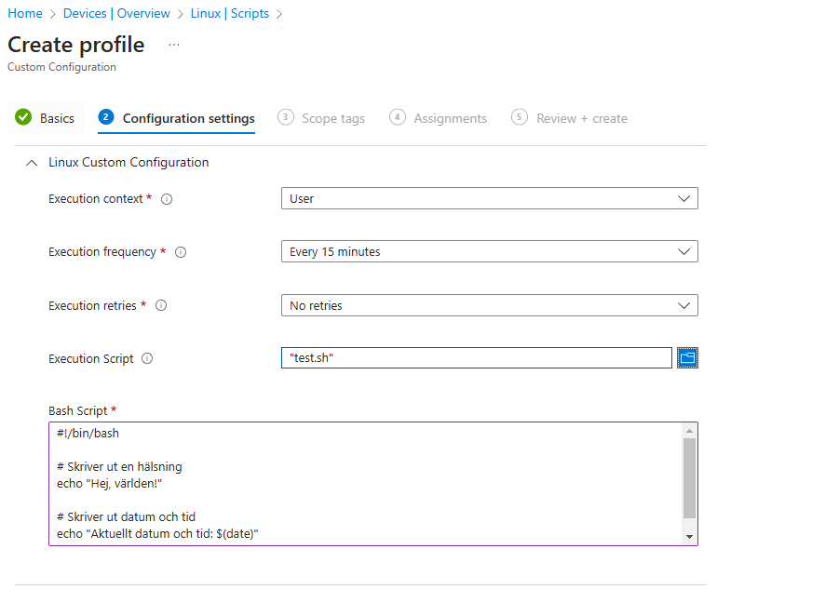Go to the Assignments tab

pyautogui.click(x=450, y=119)
